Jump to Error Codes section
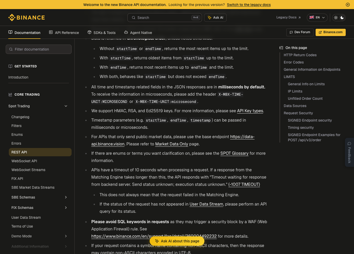The width and height of the screenshot is (354, 254). (294, 62)
